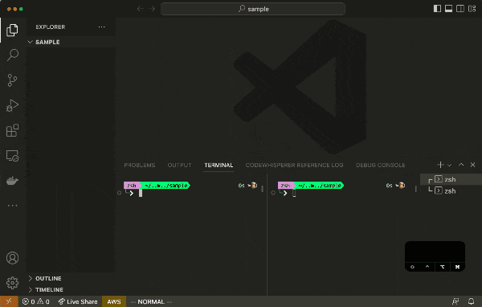Image resolution: width=482 pixels, height=307 pixels.
Task: Select the TERMINAL tab
Action: coord(219,166)
